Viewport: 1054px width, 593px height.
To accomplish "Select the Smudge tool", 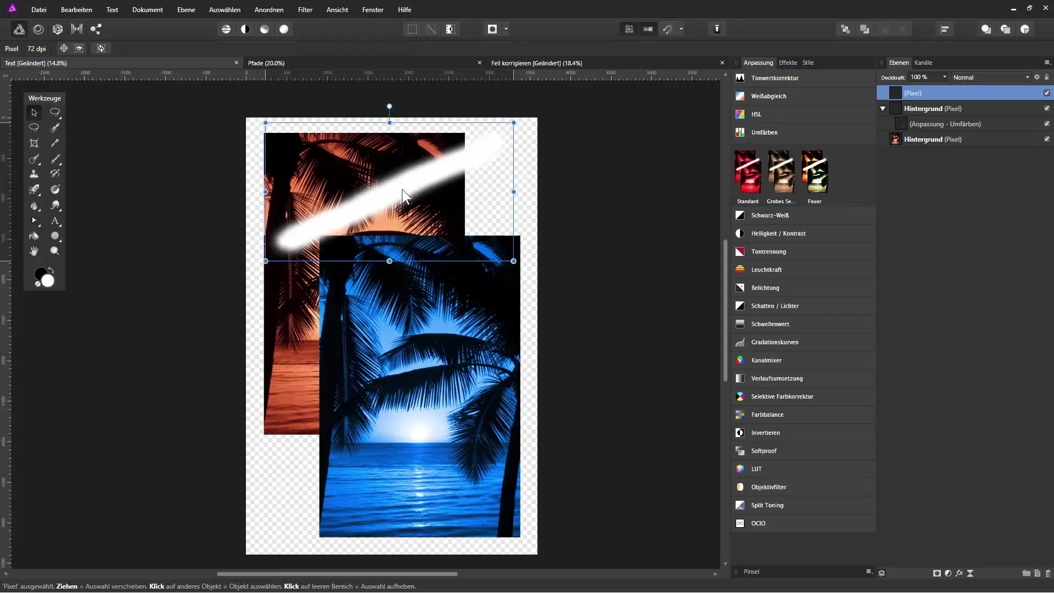I will click(55, 205).
